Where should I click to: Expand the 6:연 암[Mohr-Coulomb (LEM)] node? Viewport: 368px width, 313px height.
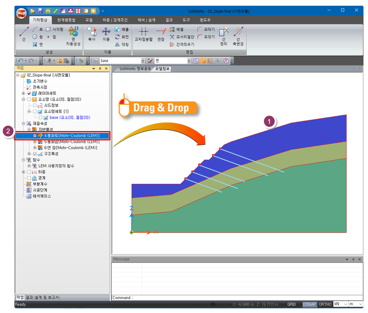point(35,148)
